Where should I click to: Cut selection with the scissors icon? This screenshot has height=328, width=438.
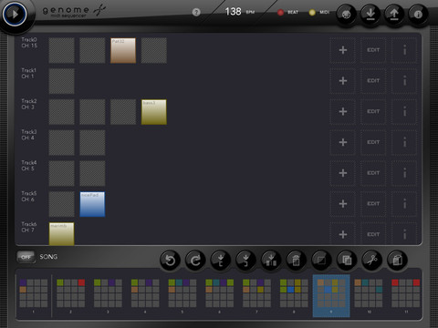tap(372, 261)
